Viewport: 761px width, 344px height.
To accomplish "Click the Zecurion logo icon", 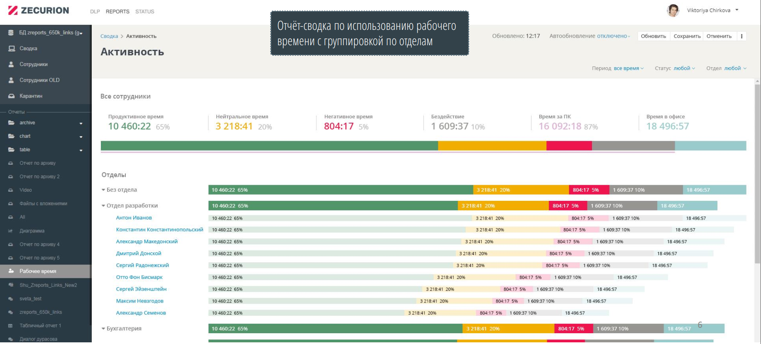I will pyautogui.click(x=13, y=10).
